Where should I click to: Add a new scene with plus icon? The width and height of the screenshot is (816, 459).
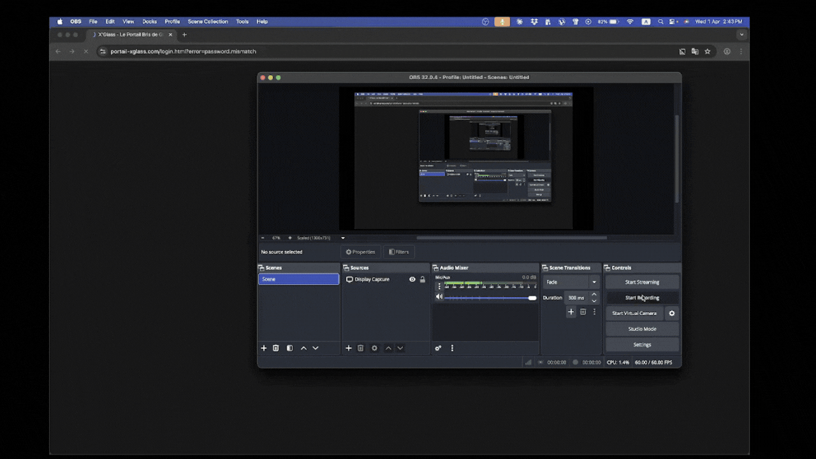click(x=264, y=348)
